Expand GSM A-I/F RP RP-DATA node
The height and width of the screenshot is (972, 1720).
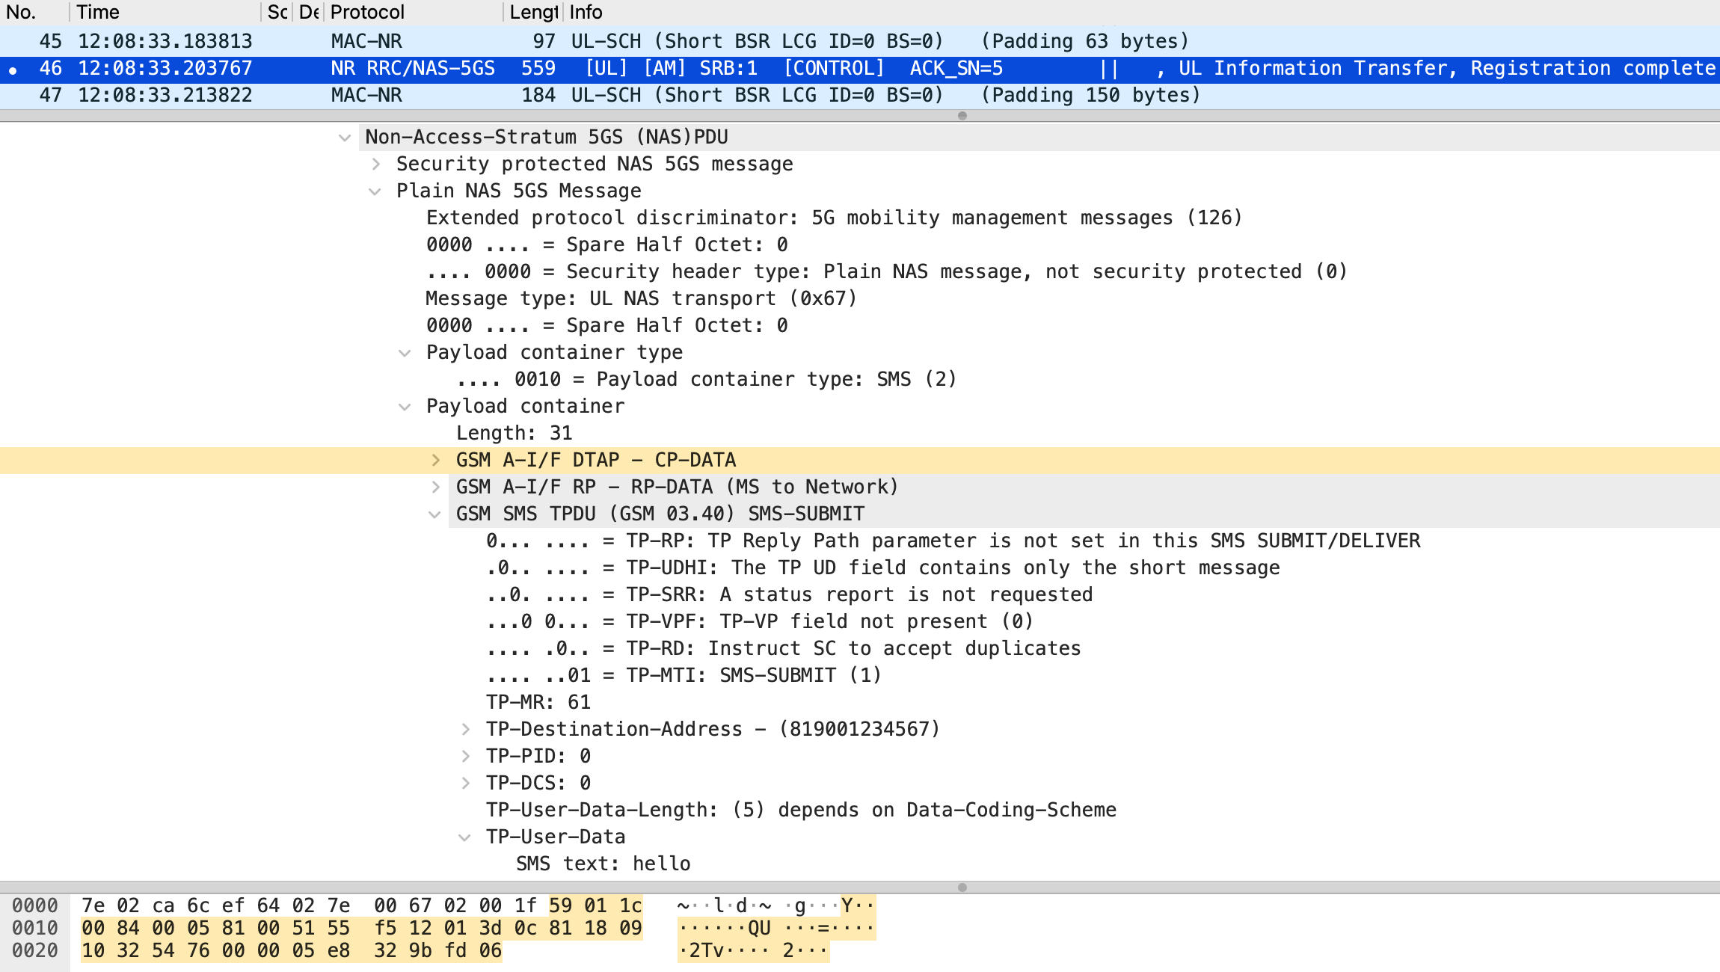435,487
